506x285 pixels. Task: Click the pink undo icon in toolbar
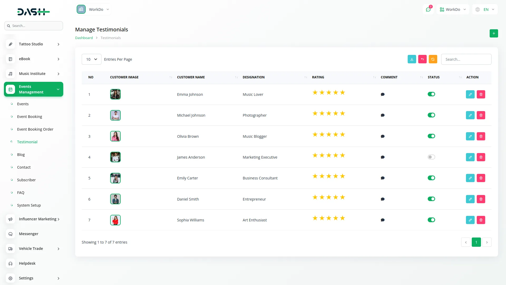coord(422,59)
